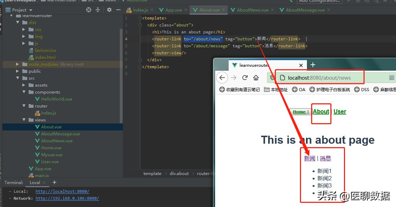Click the template breadcrumb item
The height and width of the screenshot is (207, 396).
pyautogui.click(x=152, y=174)
